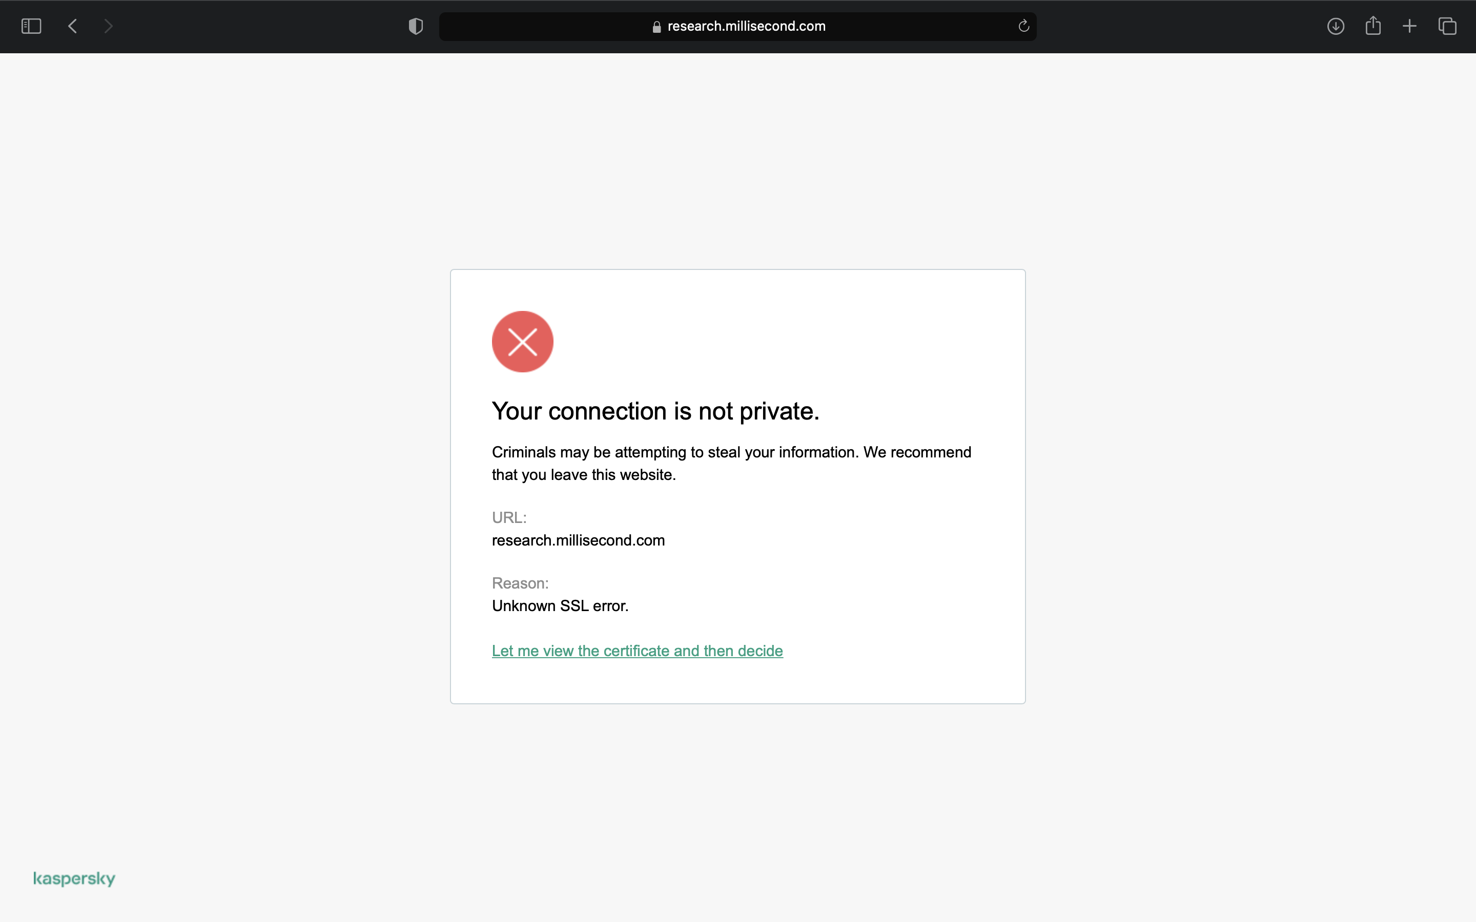Open a new tab with plus icon
Image resolution: width=1476 pixels, height=922 pixels.
(x=1409, y=26)
